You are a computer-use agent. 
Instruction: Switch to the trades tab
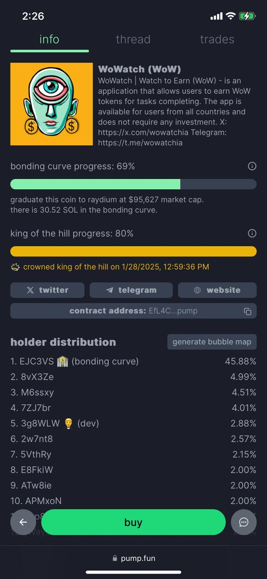point(217,39)
